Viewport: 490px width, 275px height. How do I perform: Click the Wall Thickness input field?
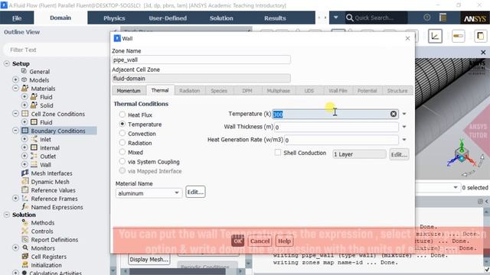(x=336, y=127)
